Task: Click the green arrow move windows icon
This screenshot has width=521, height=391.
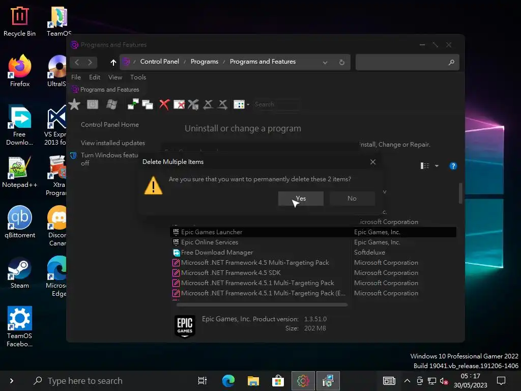Action: pos(133,104)
